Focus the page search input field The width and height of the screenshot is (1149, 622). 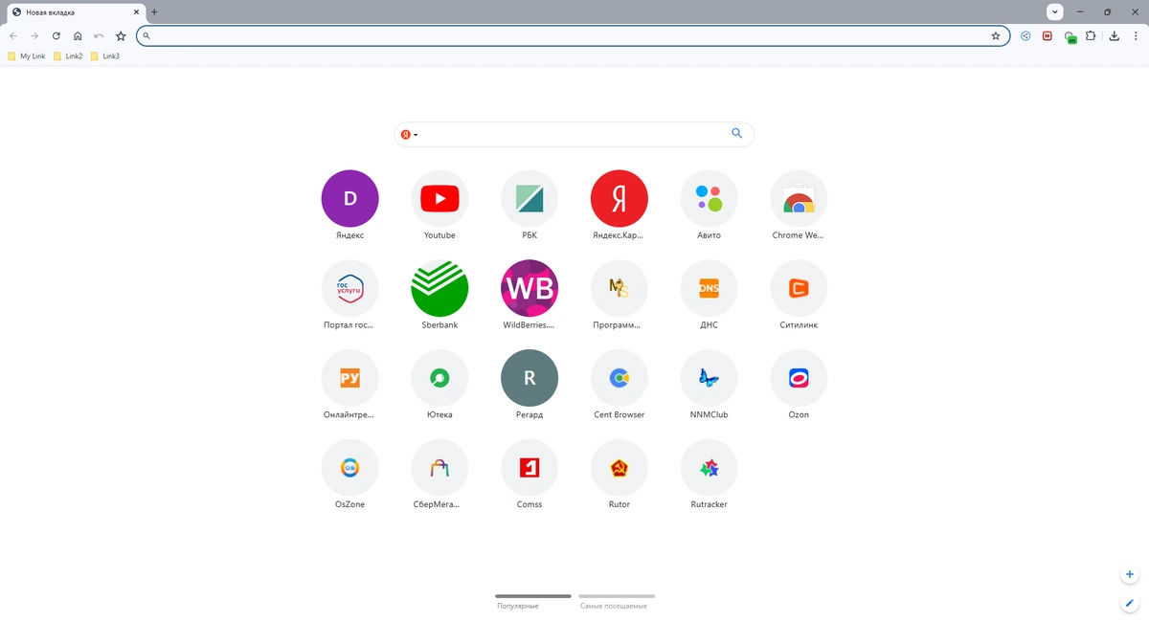point(574,134)
